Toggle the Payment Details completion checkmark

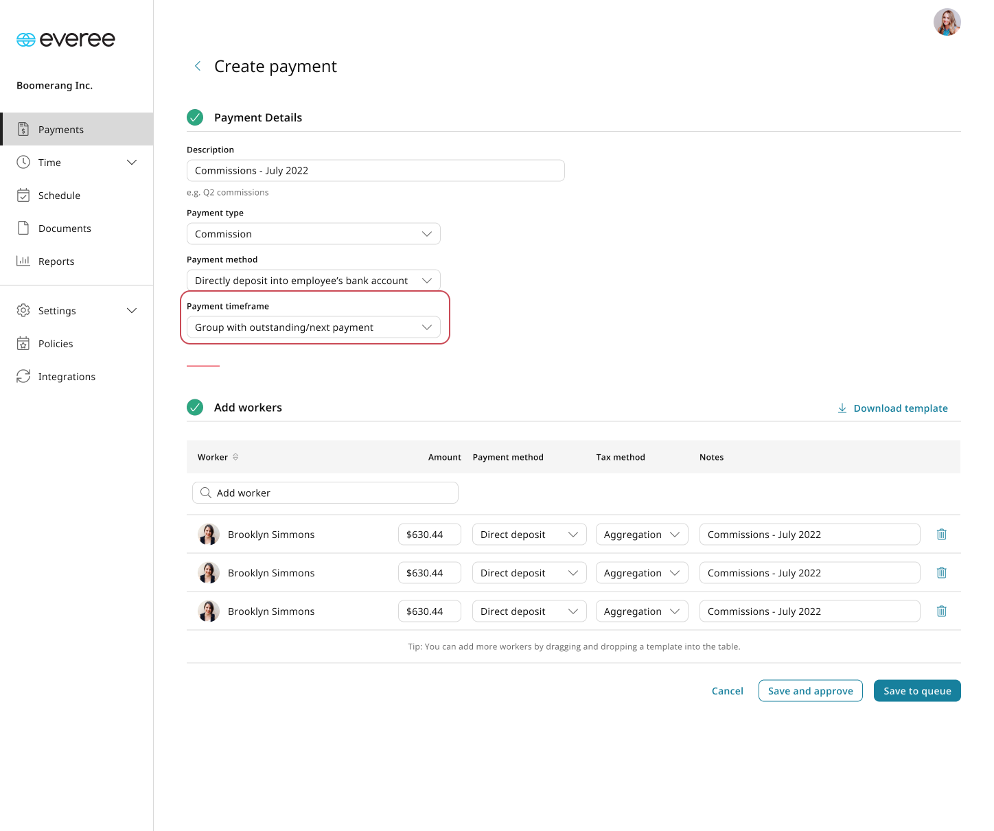pyautogui.click(x=195, y=117)
